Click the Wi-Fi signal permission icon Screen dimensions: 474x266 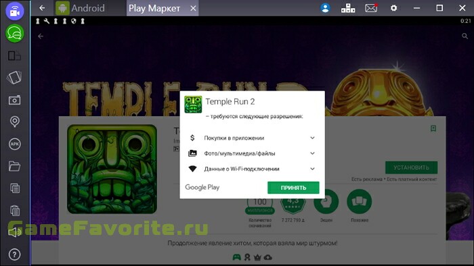(x=192, y=169)
